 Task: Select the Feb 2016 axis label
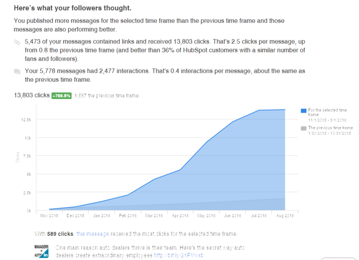[128, 216]
